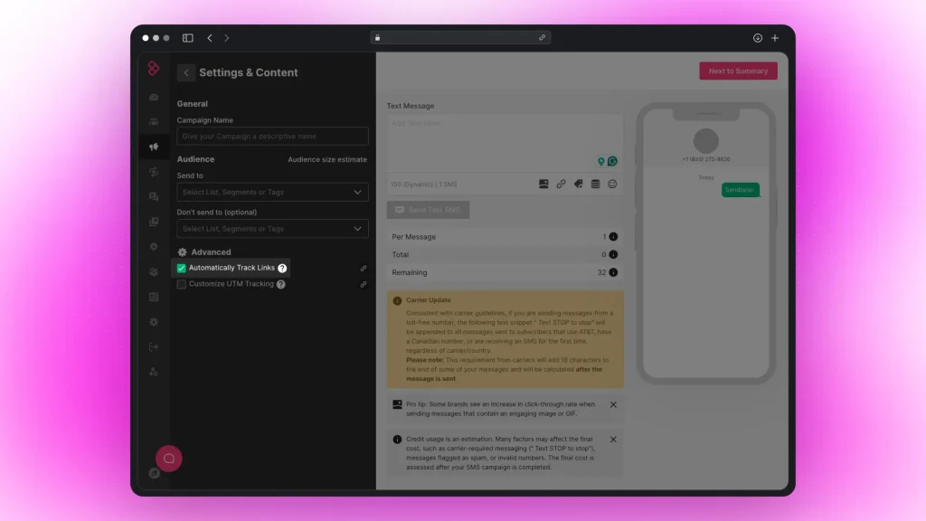This screenshot has height=521, width=926.
Task: Open the emoji picker icon
Action: (x=612, y=184)
